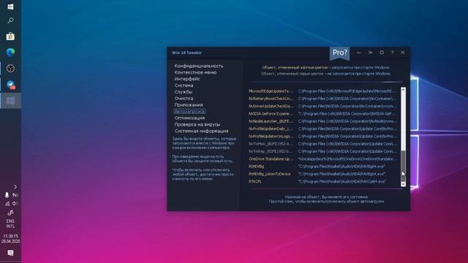Open volume control in system tray
The image size is (468, 263).
15,203
